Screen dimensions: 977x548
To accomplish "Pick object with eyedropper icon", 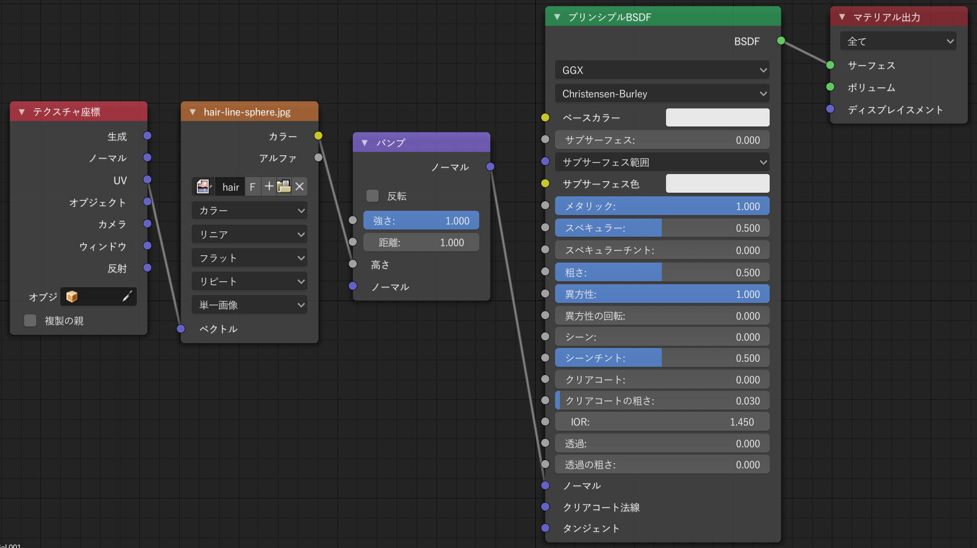I will [x=127, y=296].
